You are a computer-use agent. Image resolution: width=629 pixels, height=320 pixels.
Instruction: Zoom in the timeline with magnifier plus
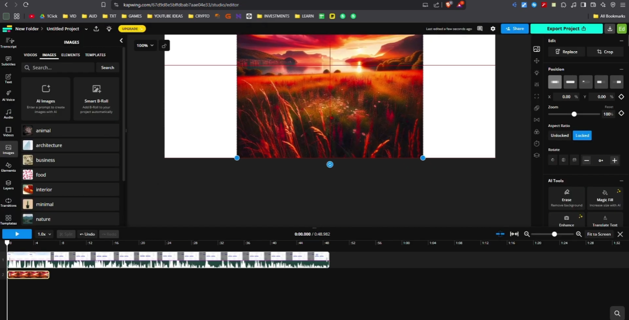579,234
